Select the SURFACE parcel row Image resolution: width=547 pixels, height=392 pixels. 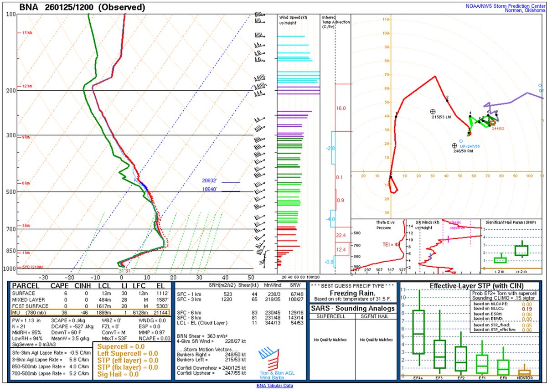click(90, 294)
